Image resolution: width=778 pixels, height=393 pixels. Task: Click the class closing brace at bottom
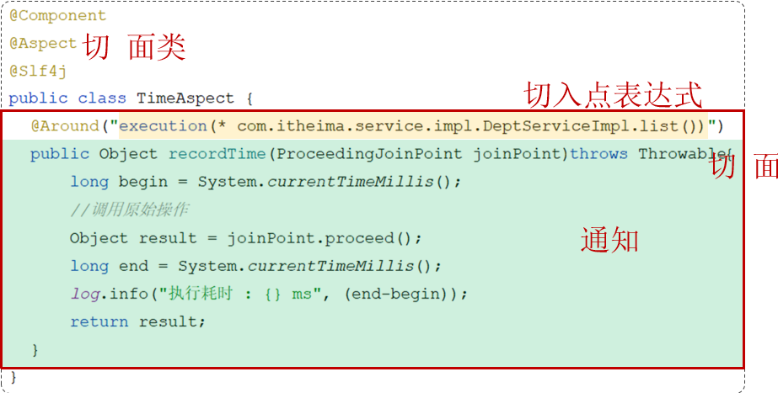coord(13,378)
